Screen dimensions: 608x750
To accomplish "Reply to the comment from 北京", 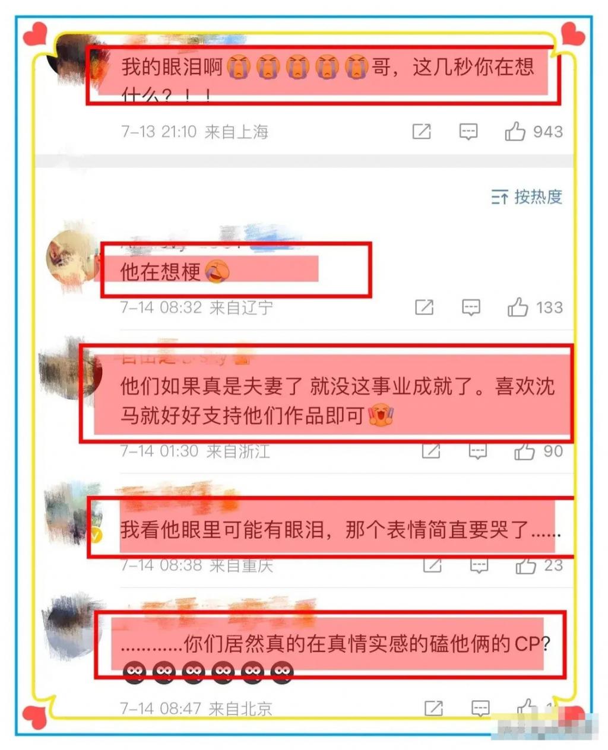I will click(x=480, y=708).
